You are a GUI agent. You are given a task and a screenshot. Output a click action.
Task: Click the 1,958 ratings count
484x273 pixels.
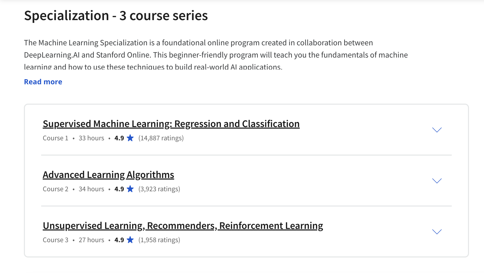(159, 240)
